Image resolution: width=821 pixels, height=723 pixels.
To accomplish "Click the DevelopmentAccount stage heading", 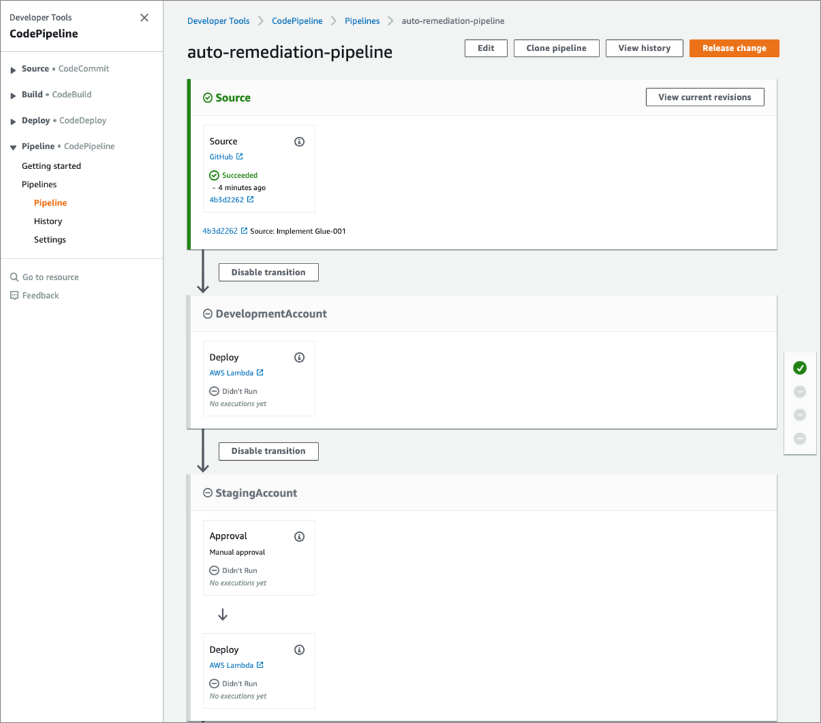I will pos(271,314).
